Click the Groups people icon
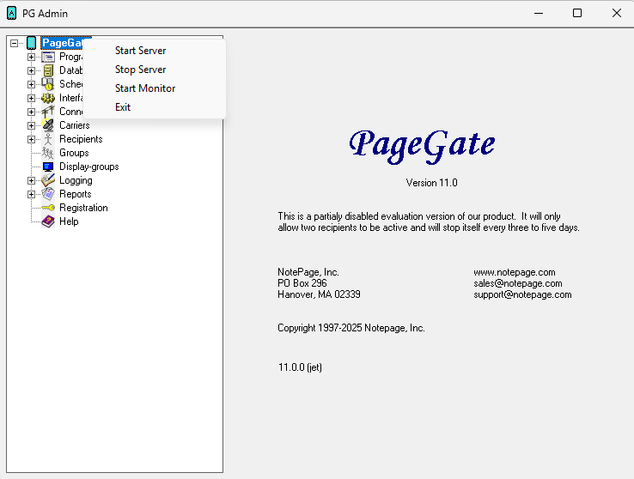The width and height of the screenshot is (634, 479). point(48,153)
